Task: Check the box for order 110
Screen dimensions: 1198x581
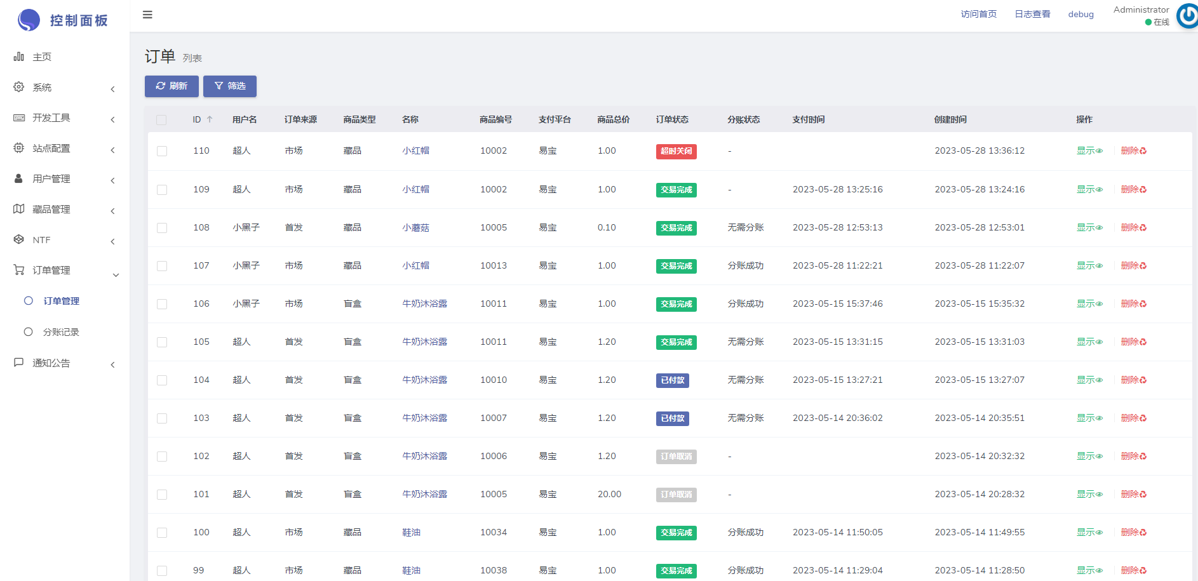Action: click(x=162, y=151)
